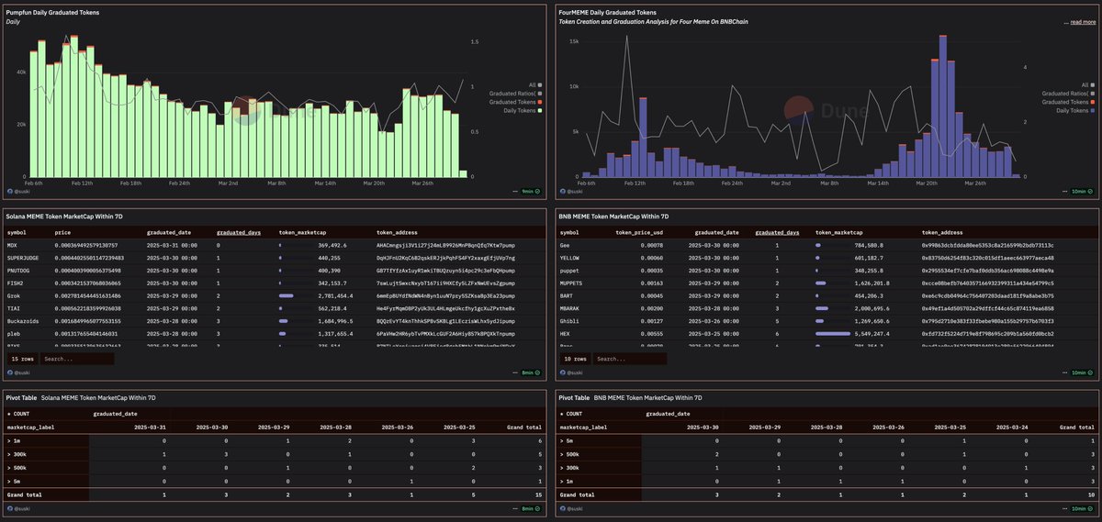Viewport: 1102px width, 522px height.
Task: Toggle the All series in FourMEME legend
Action: point(1088,84)
